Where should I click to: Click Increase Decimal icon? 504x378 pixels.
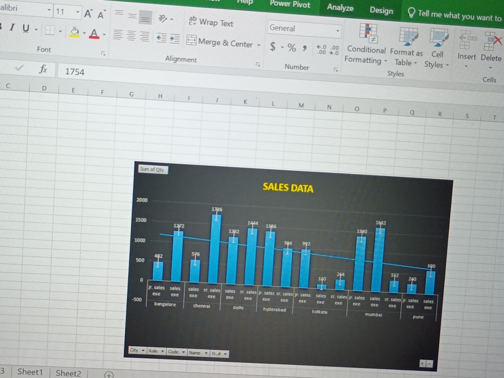tap(321, 49)
